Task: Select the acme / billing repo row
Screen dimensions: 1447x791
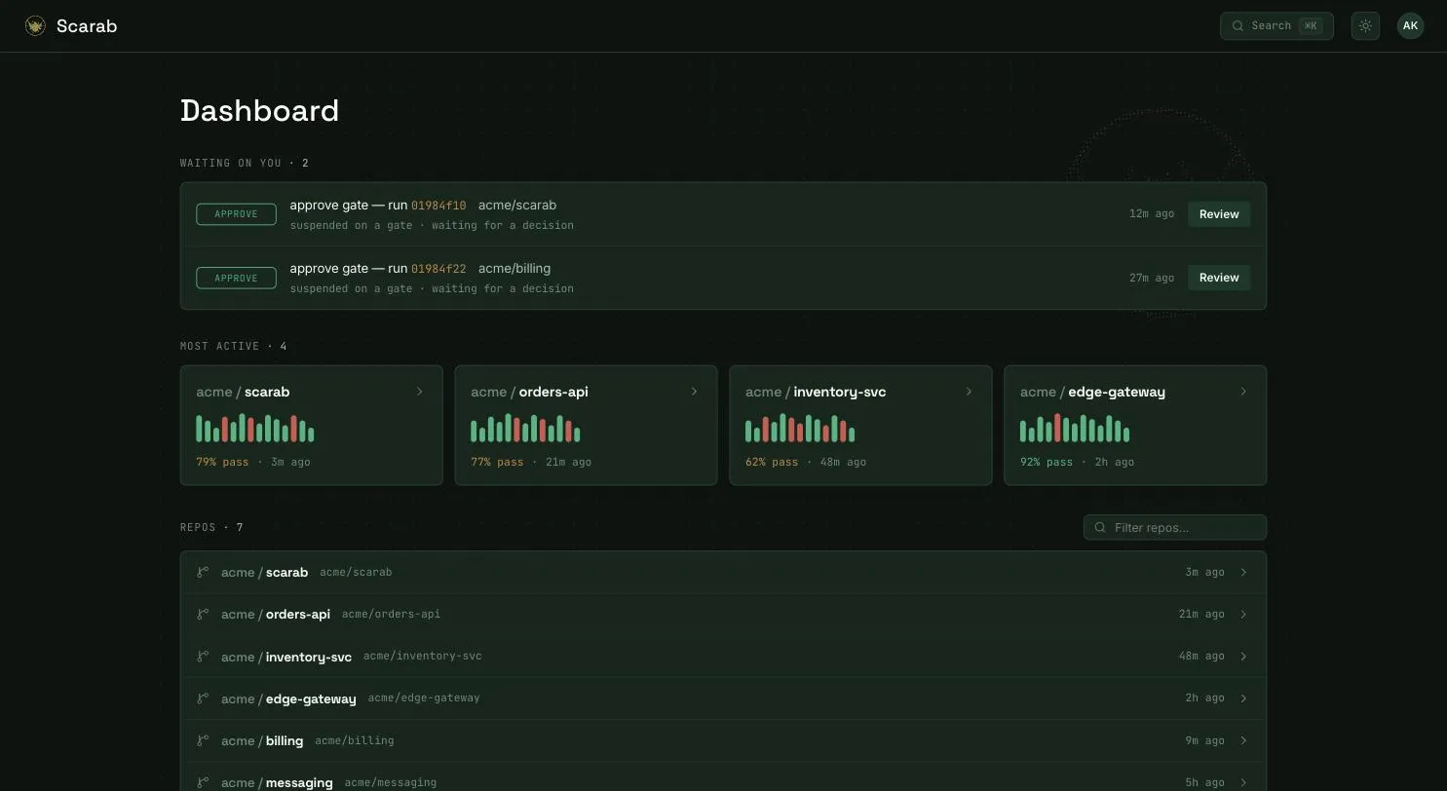Action: point(723,740)
